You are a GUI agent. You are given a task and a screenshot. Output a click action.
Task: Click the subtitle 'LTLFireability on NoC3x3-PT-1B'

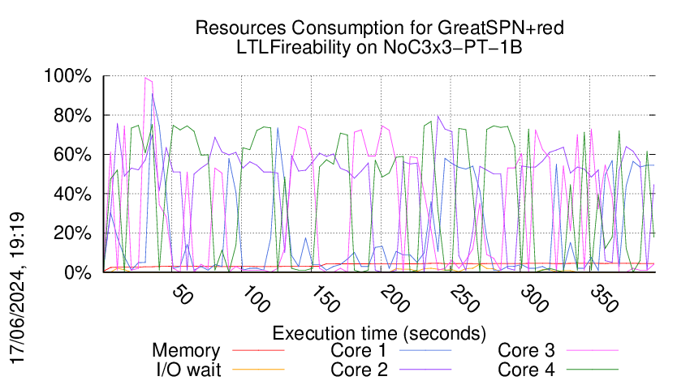[x=379, y=47]
